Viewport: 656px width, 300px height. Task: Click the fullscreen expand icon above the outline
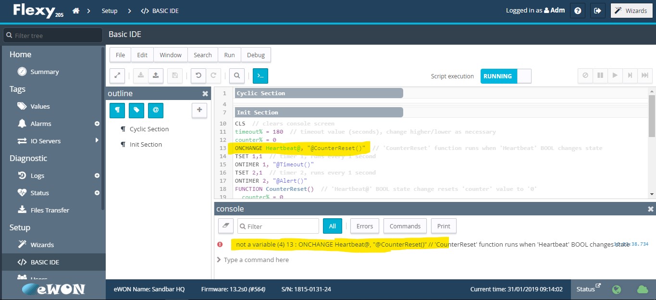pyautogui.click(x=117, y=75)
